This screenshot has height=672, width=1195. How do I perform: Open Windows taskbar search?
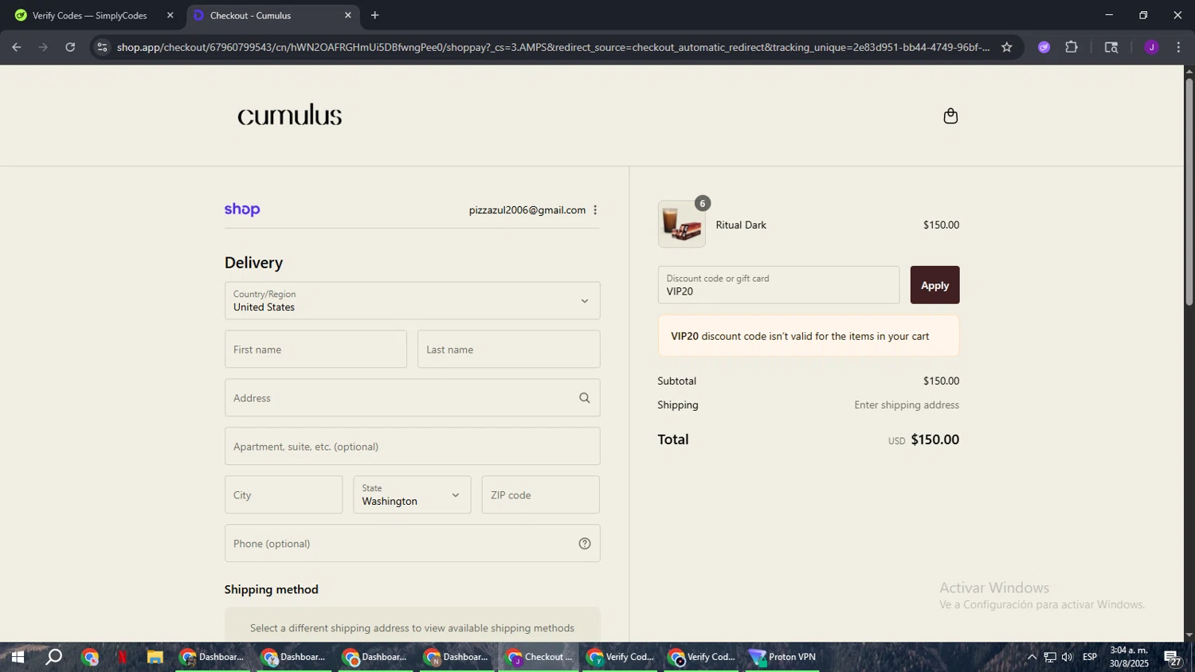pos(53,657)
